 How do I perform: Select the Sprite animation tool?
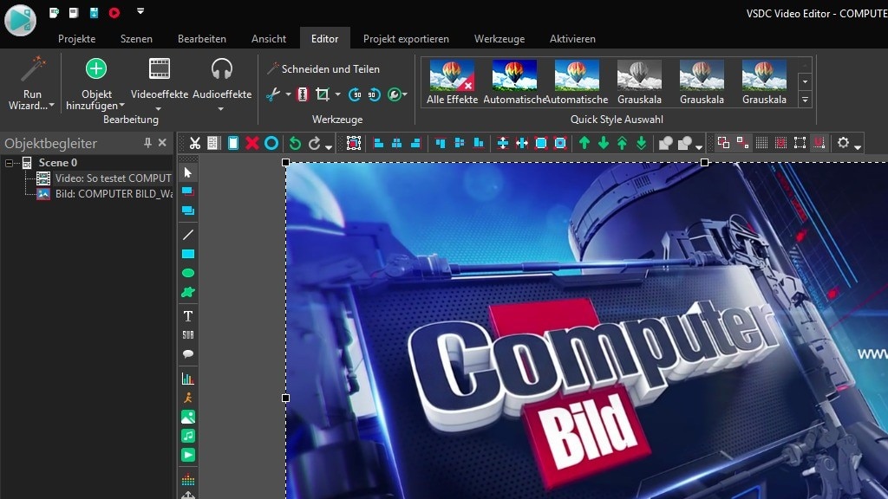coord(187,397)
